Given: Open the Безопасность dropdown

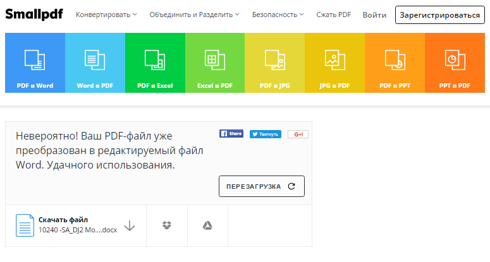Looking at the screenshot, I should pos(278,15).
